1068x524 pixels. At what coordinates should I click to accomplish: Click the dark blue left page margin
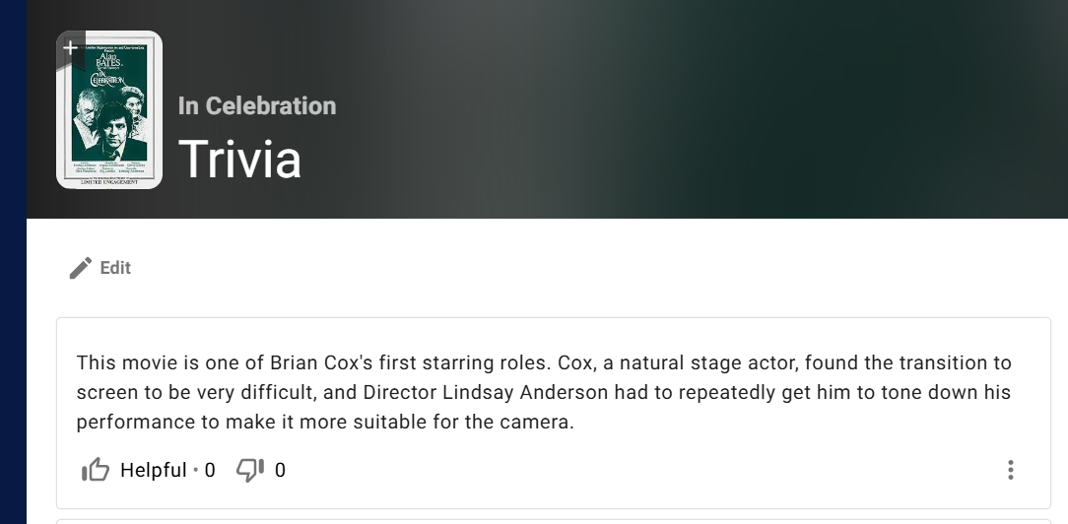(13, 262)
